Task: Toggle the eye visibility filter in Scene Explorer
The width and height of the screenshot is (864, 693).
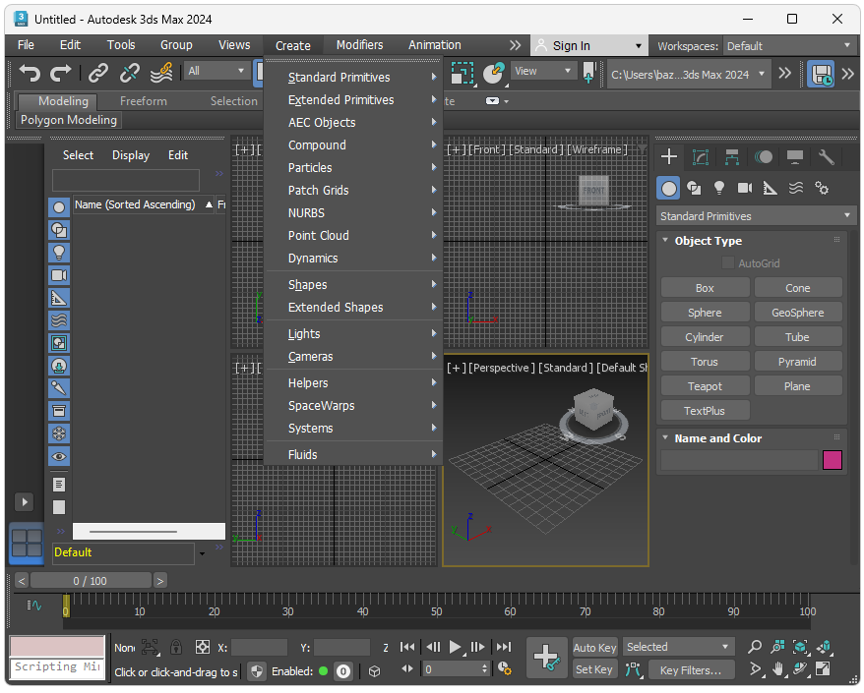Action: tap(59, 456)
